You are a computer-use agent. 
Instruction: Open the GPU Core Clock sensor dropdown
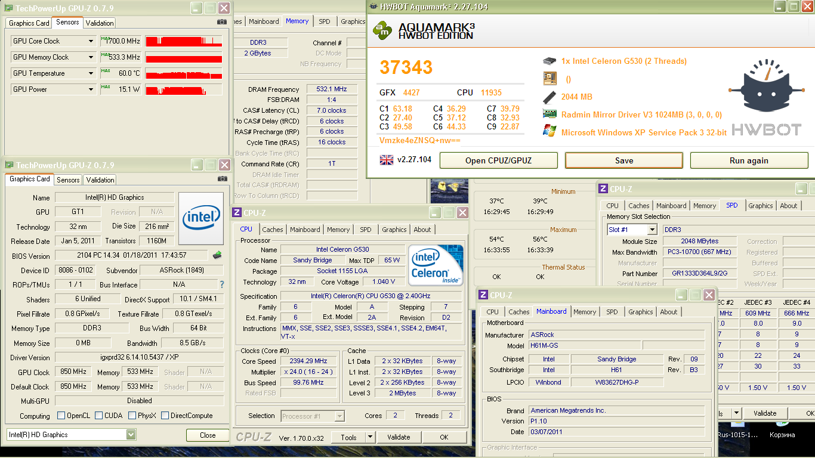click(91, 41)
